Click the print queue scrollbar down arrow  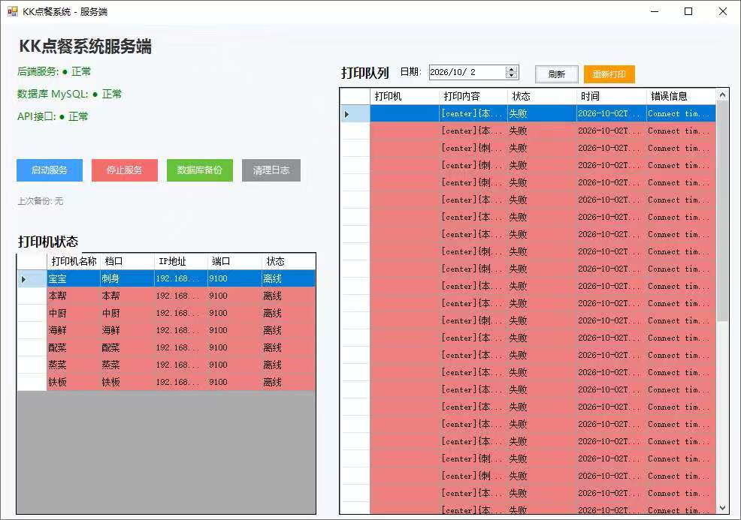coord(722,508)
